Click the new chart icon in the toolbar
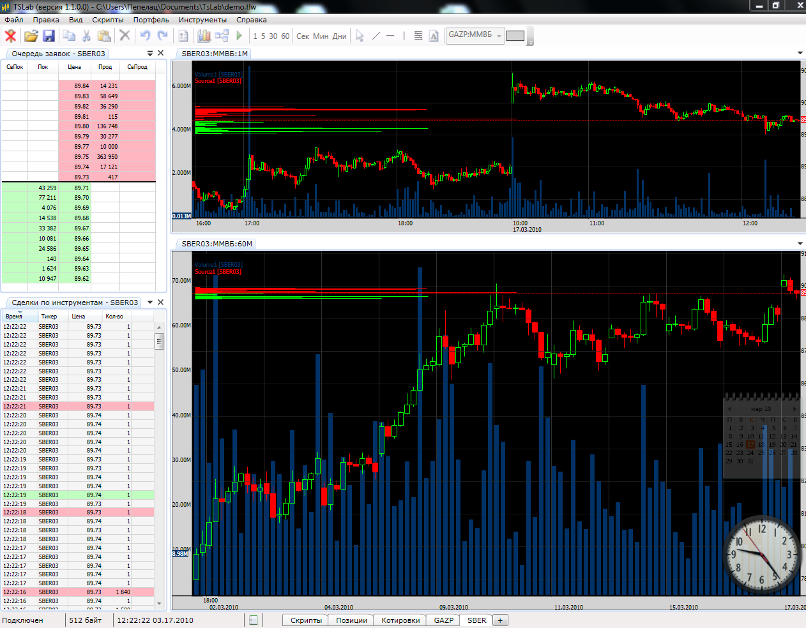The height and width of the screenshot is (628, 806). 204,36
